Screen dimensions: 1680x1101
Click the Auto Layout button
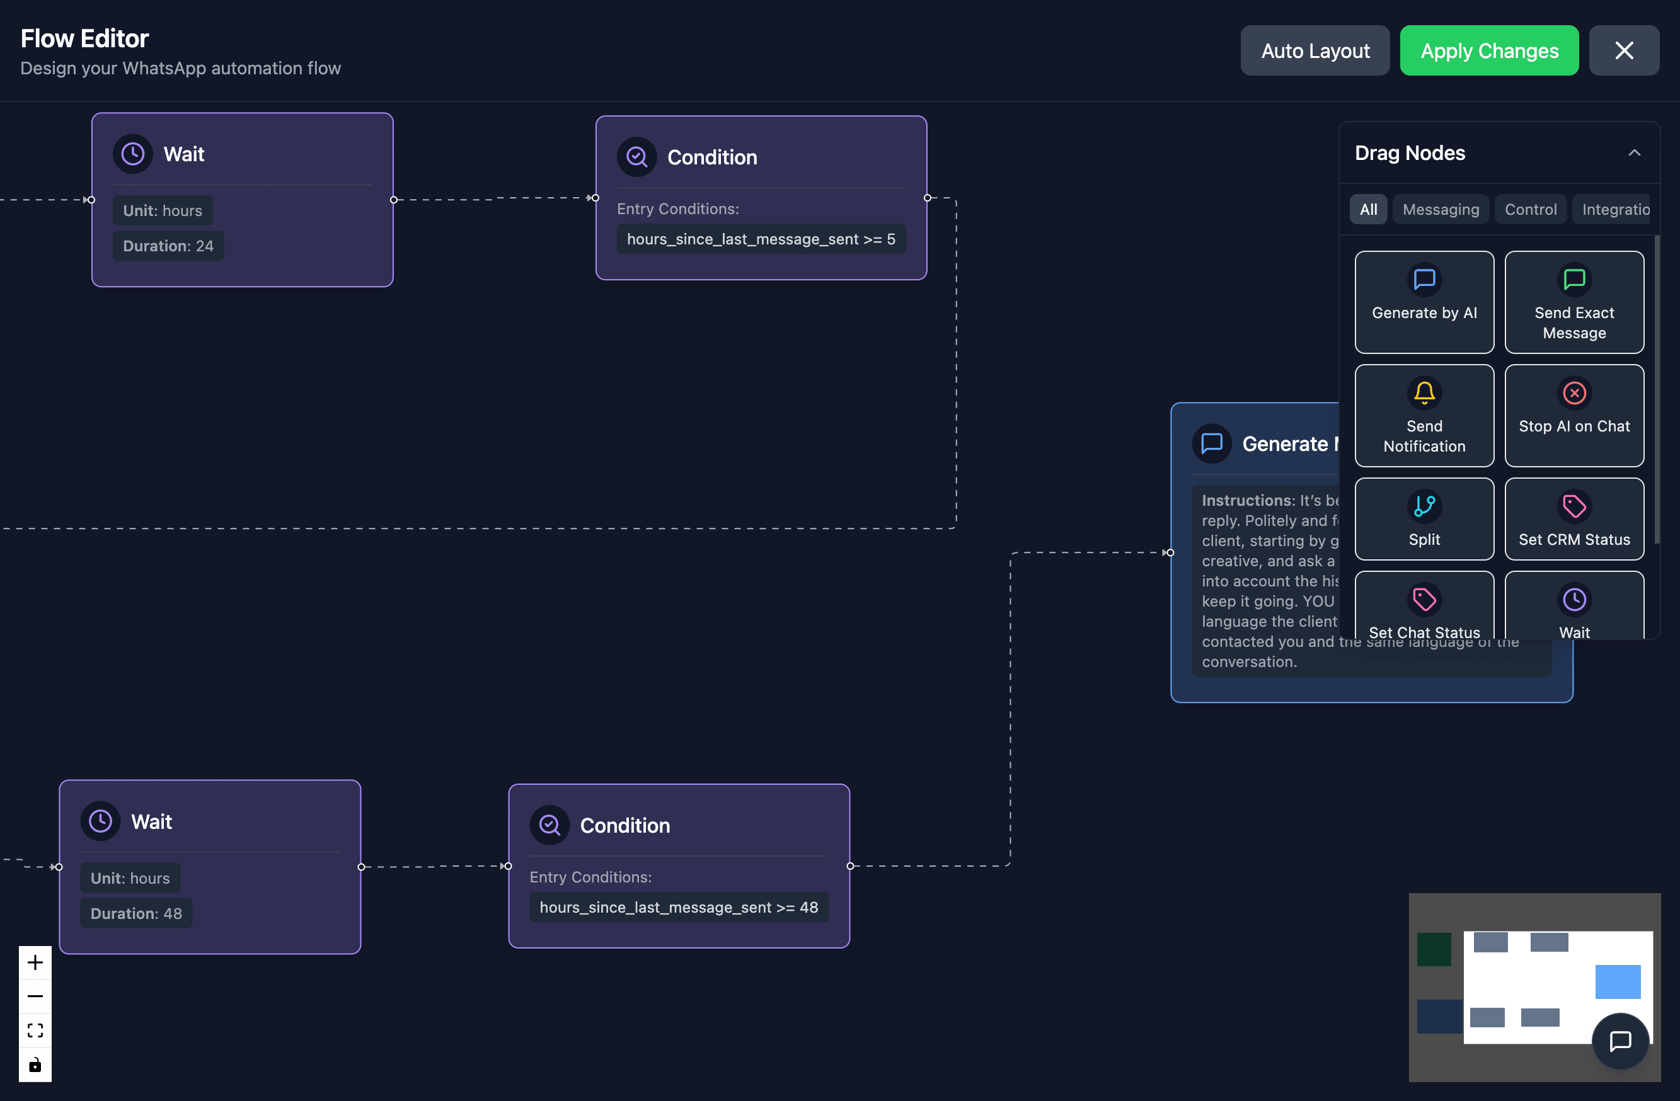coord(1315,51)
